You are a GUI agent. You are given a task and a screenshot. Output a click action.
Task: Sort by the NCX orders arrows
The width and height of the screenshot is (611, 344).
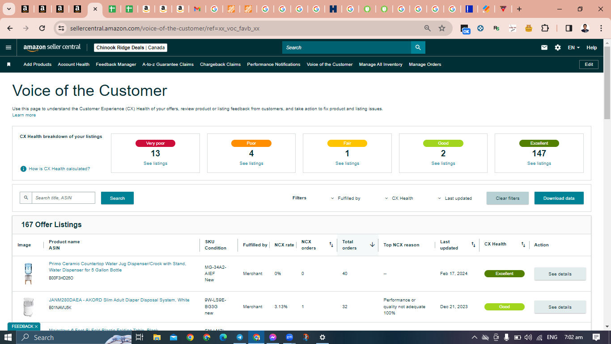(331, 245)
